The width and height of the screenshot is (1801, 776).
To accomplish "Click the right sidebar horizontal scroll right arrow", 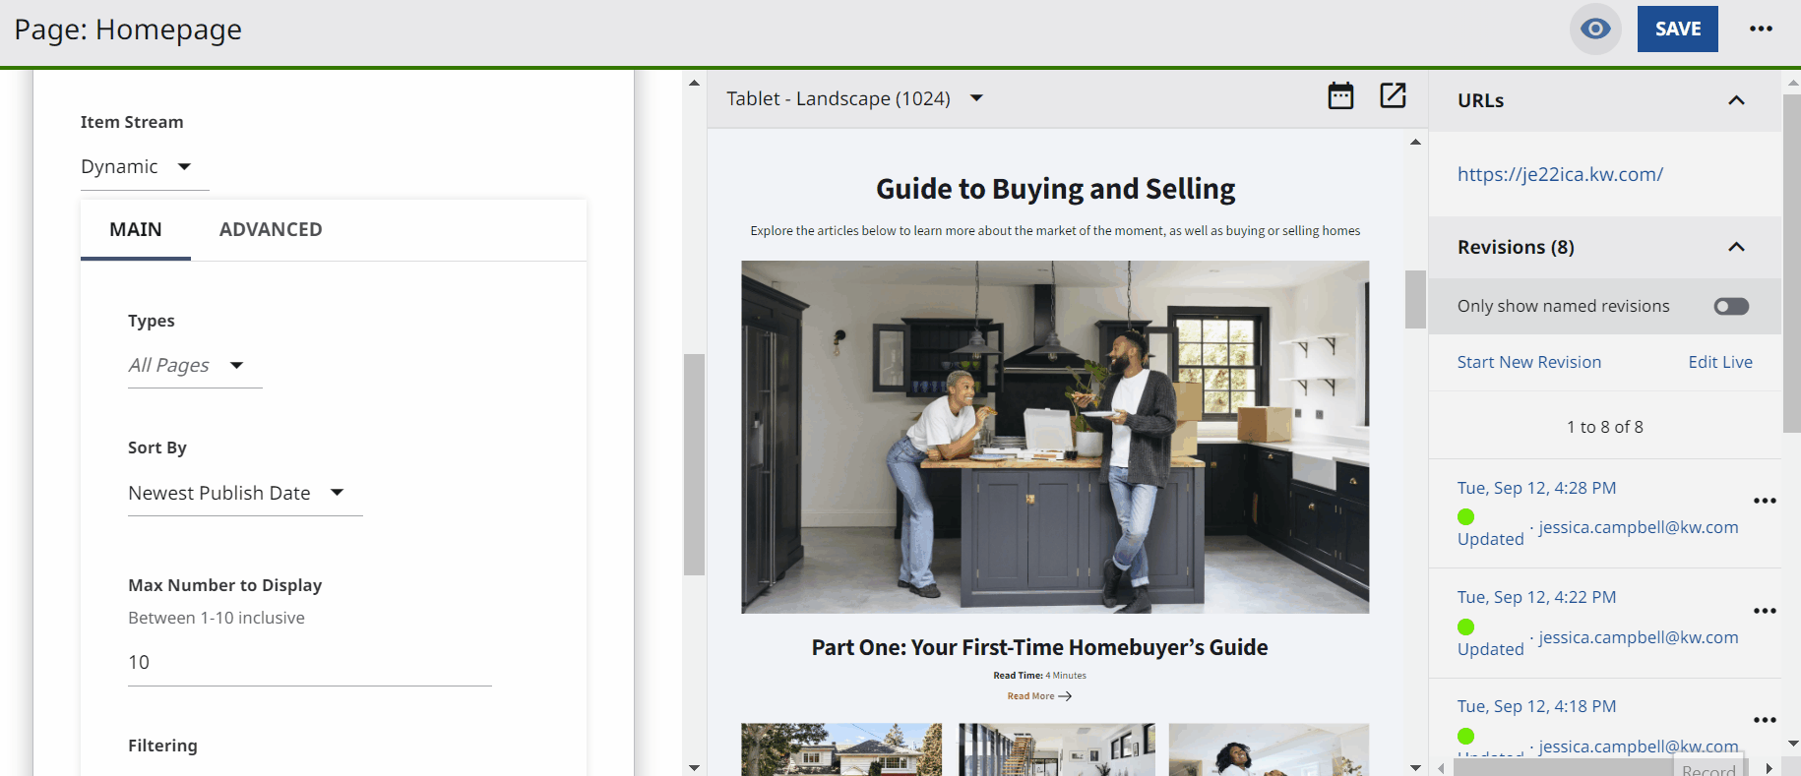I will (x=1769, y=768).
